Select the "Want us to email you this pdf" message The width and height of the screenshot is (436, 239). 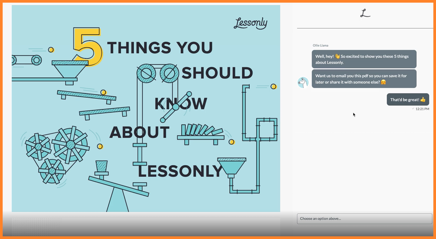click(x=364, y=79)
